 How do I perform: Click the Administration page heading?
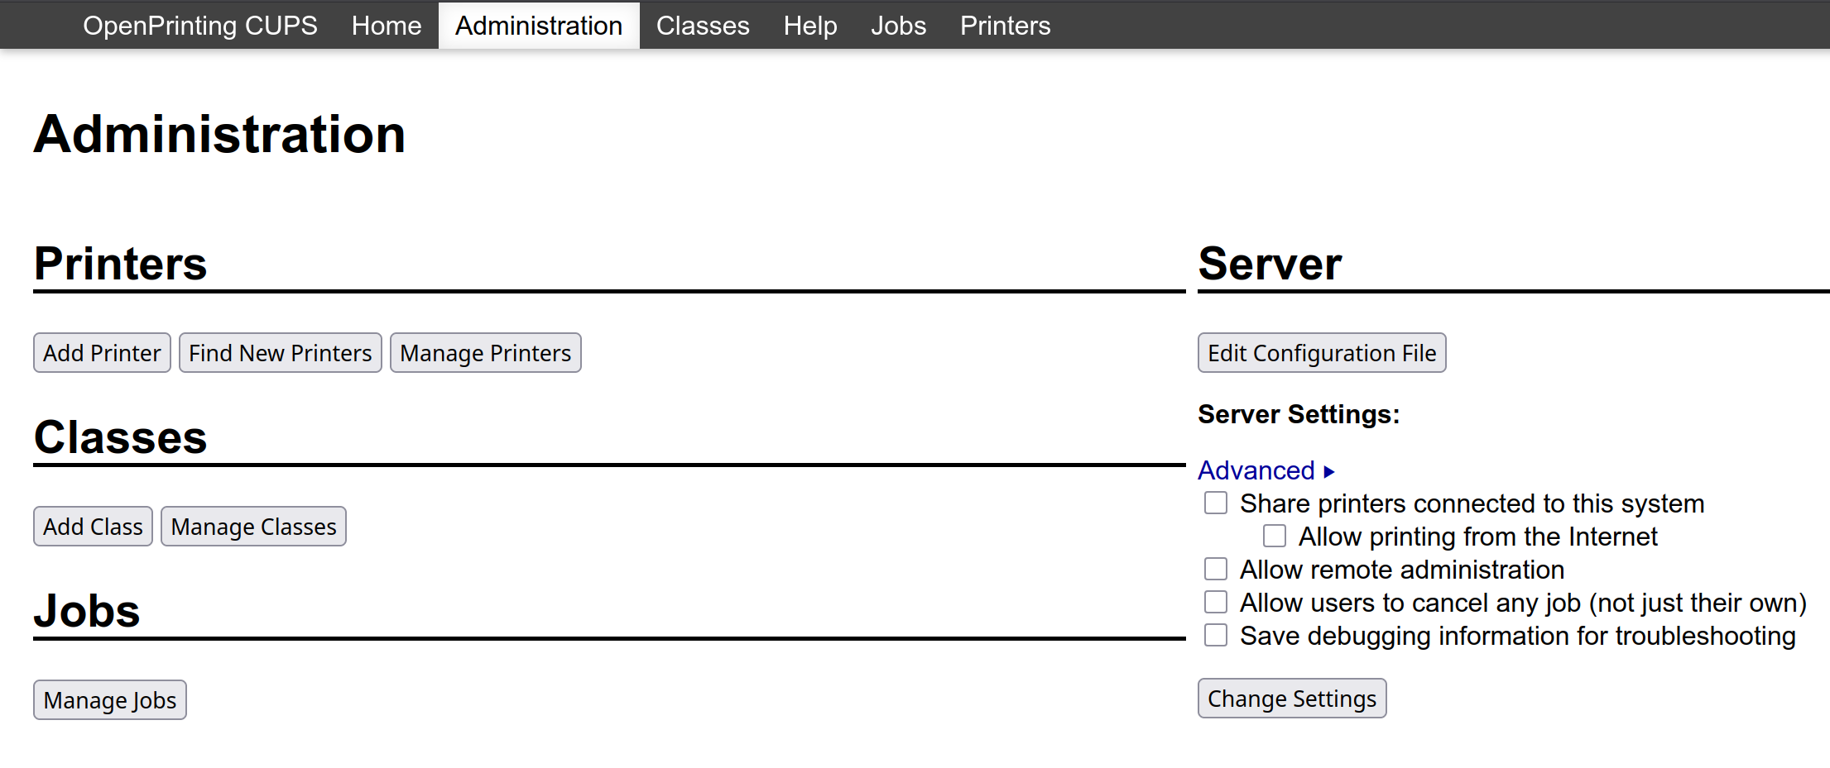(x=219, y=134)
